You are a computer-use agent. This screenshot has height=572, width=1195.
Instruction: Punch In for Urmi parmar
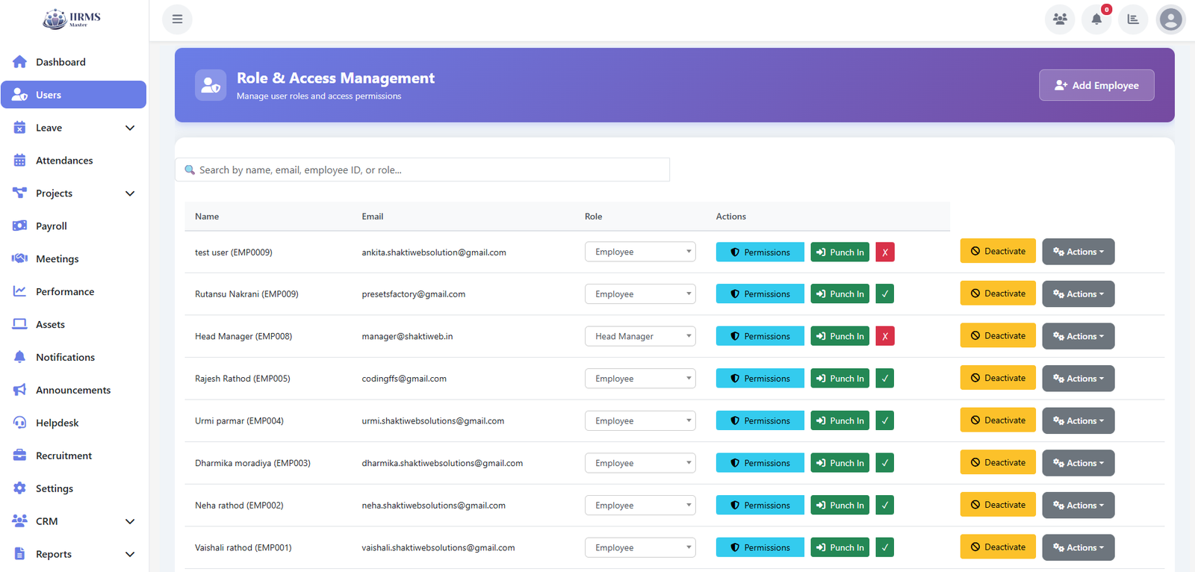[840, 420]
